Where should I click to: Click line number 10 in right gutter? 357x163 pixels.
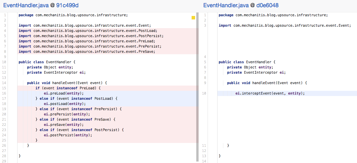coord(204,93)
